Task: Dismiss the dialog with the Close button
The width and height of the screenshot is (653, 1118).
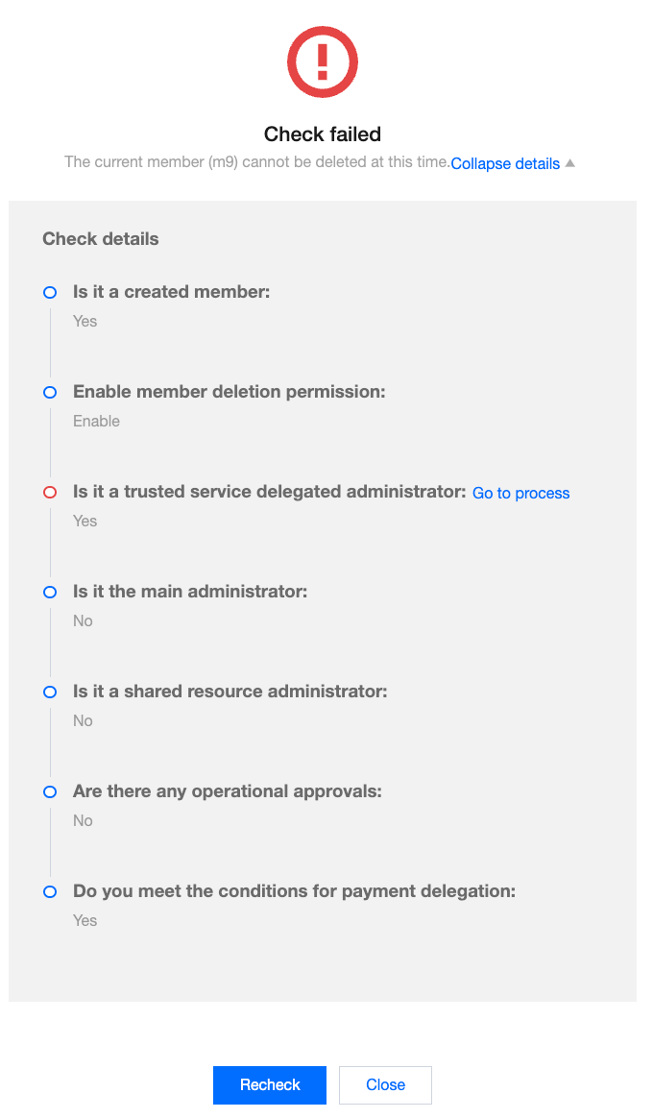Action: [x=385, y=1084]
